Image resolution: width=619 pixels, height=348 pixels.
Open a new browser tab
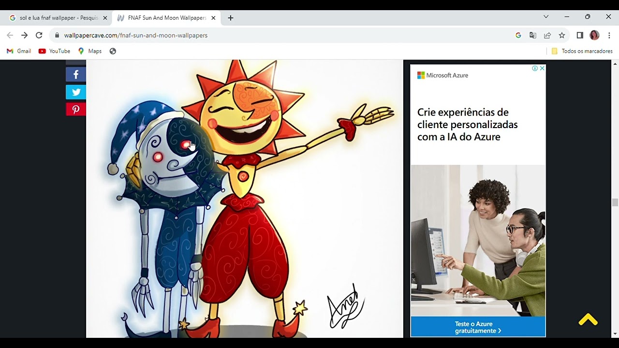[231, 18]
